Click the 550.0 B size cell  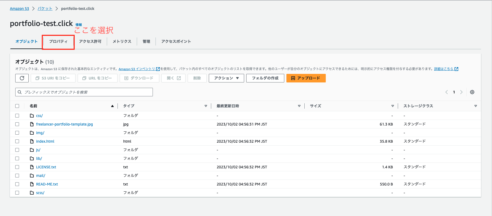point(386,184)
